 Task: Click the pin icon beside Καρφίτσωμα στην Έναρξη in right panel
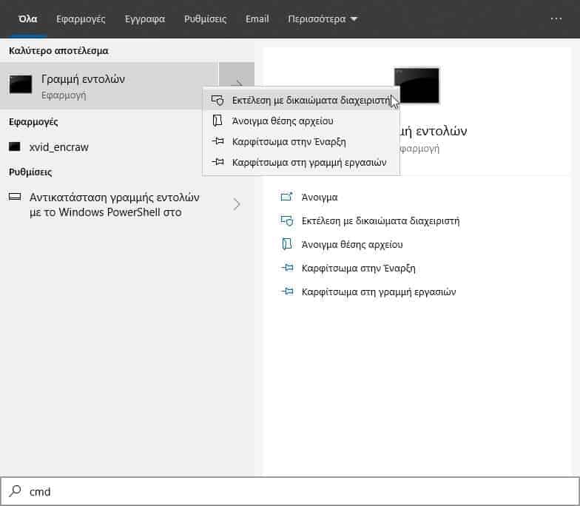point(287,268)
